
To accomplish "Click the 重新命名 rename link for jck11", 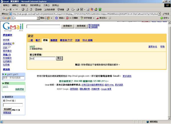I will 153,47.
